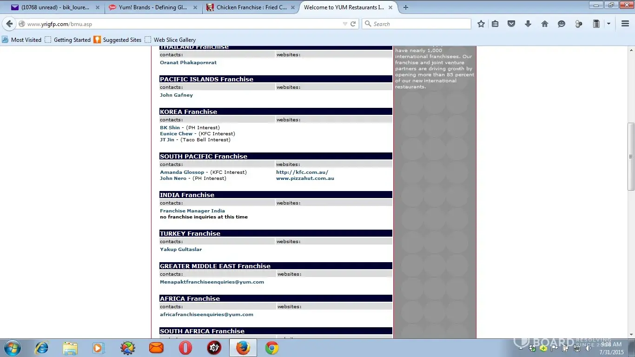
Task: Open Eunice Chew contact link
Action: click(176, 134)
